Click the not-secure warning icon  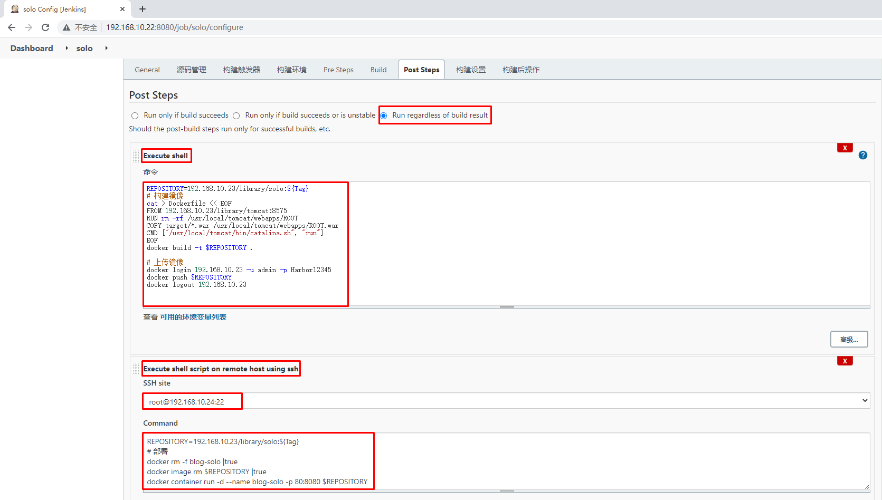pyautogui.click(x=67, y=27)
